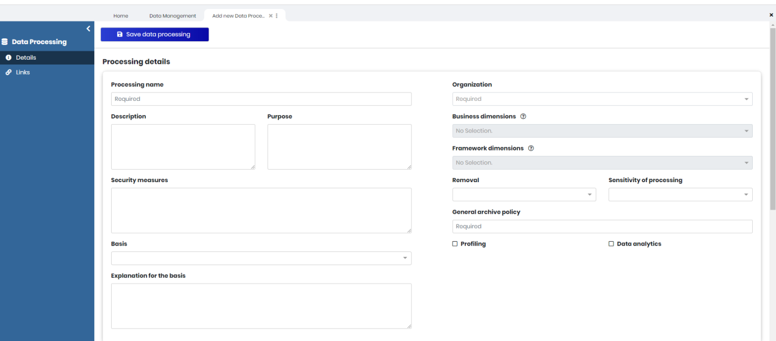Screen dimensions: 776x341
Task: Click the Data Processing sidebar title
Action: point(39,42)
